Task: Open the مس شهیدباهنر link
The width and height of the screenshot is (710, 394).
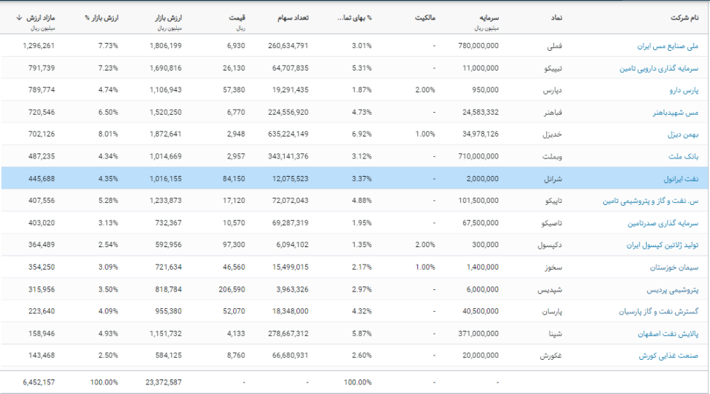Action: coord(675,113)
